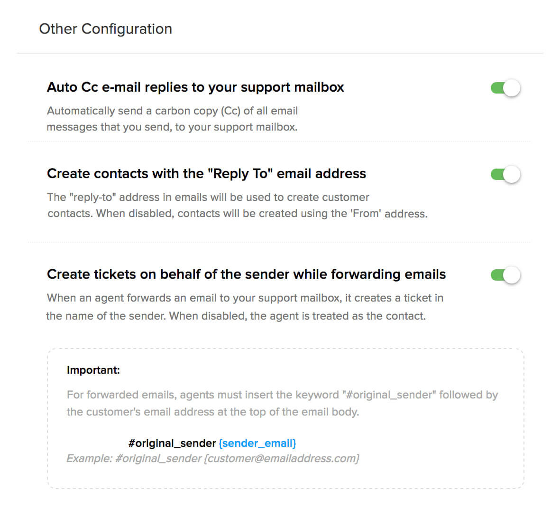Click the "messages that you send" description line
Image resolution: width=560 pixels, height=520 pixels.
[172, 127]
